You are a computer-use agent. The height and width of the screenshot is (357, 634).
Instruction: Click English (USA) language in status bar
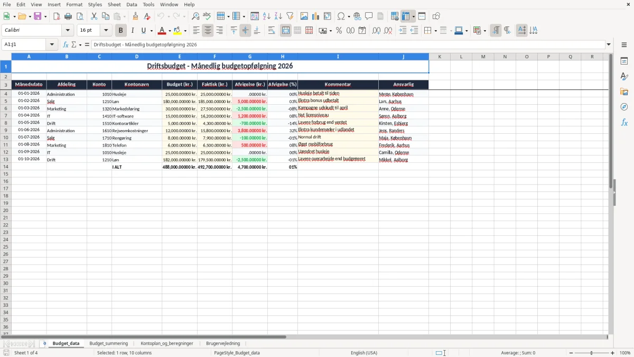(x=363, y=353)
